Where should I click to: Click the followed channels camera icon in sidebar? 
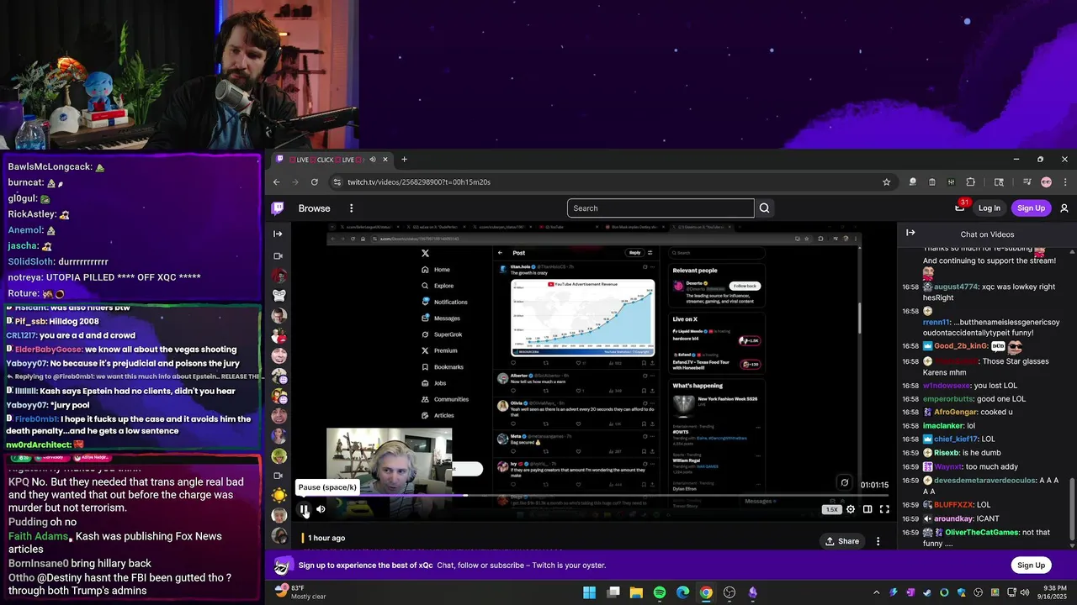tap(279, 255)
